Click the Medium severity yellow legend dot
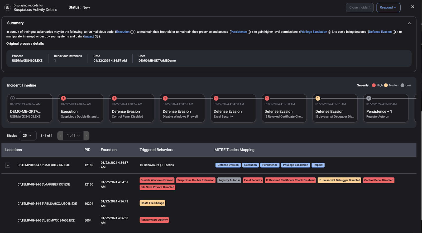 (386, 85)
